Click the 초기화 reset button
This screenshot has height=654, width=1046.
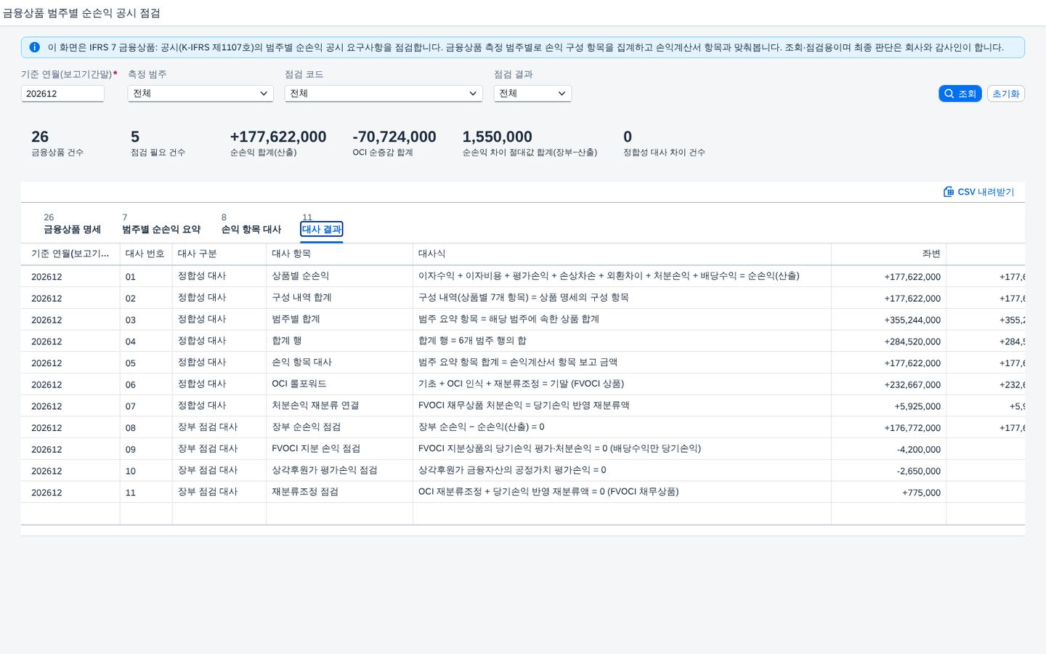(x=1005, y=93)
